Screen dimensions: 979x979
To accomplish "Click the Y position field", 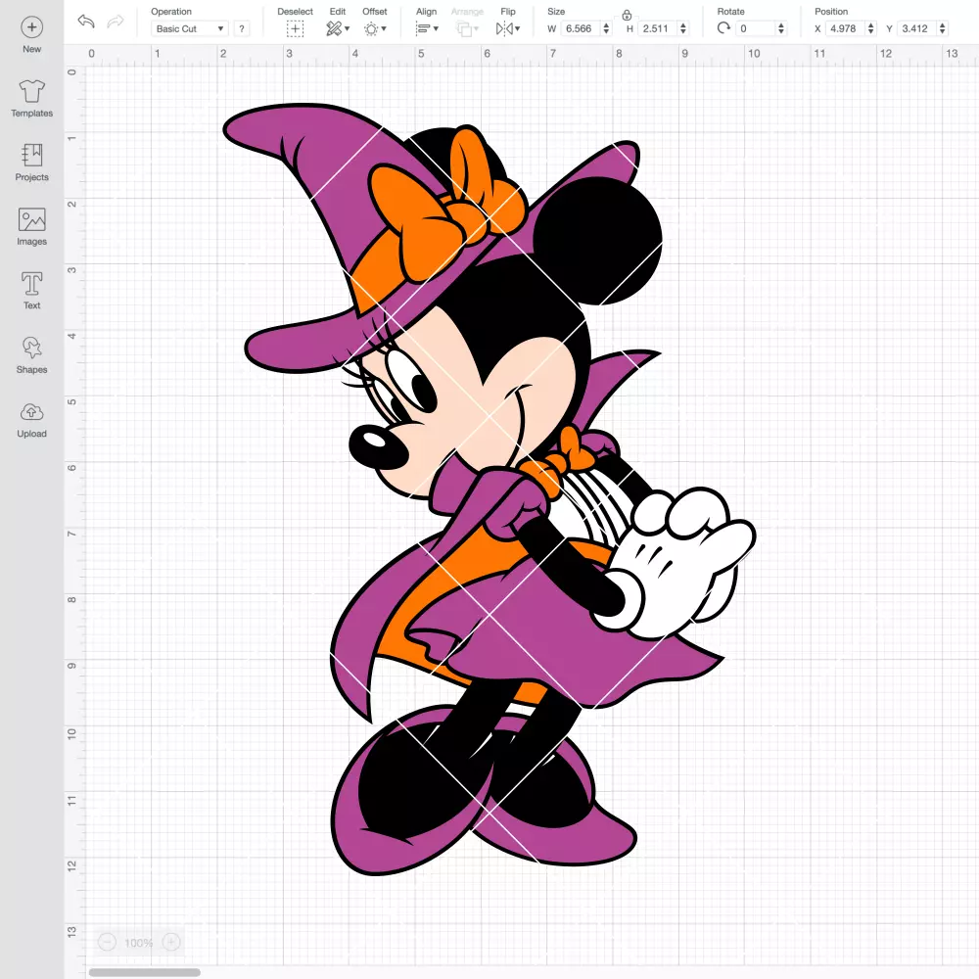I will coord(917,28).
